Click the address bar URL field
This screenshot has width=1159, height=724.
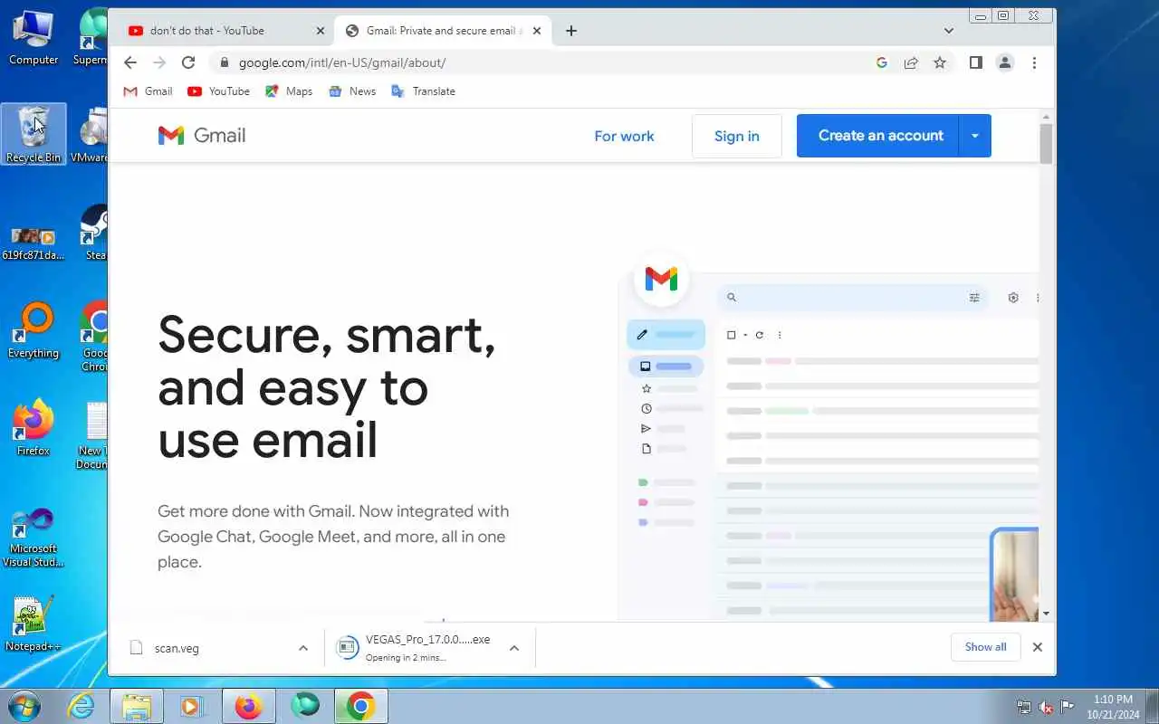pos(543,62)
